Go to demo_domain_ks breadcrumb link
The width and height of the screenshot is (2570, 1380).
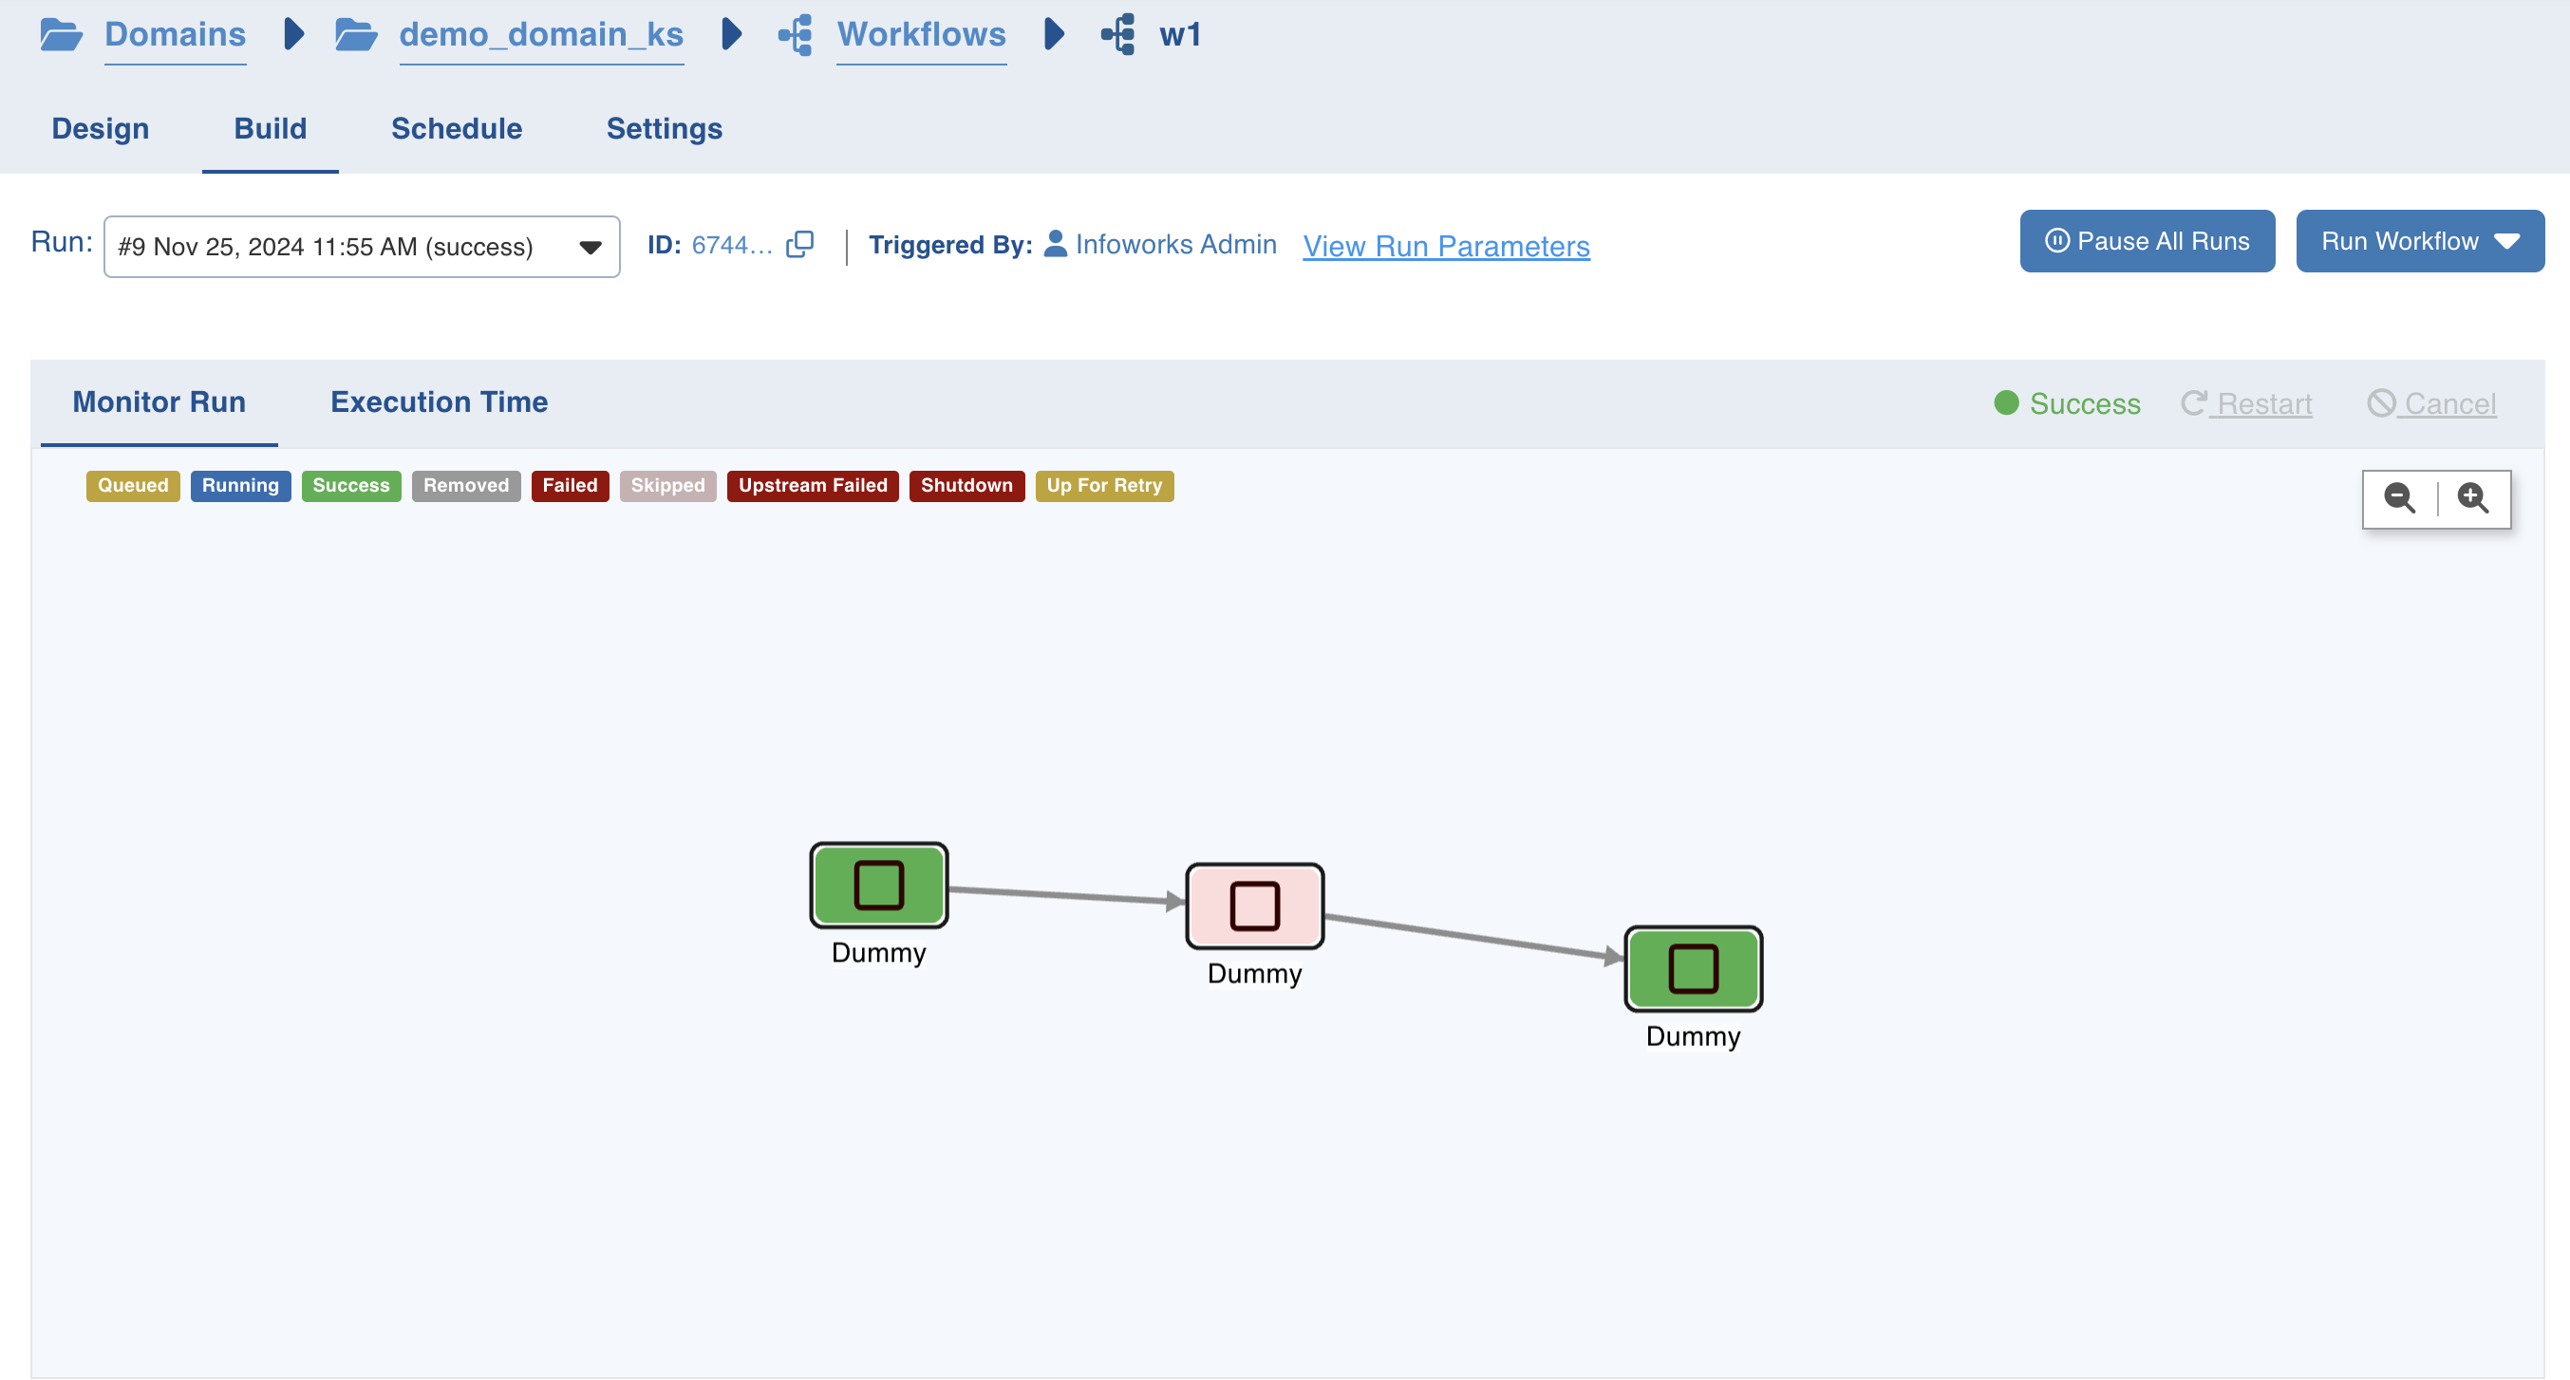click(x=541, y=35)
